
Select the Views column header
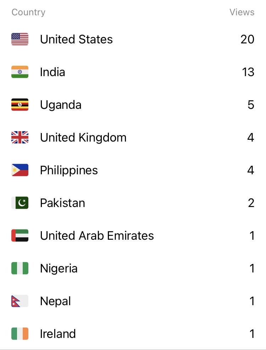pyautogui.click(x=242, y=12)
